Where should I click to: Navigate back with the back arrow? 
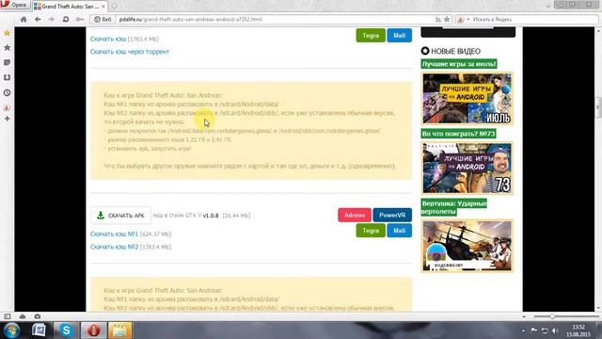(38, 19)
